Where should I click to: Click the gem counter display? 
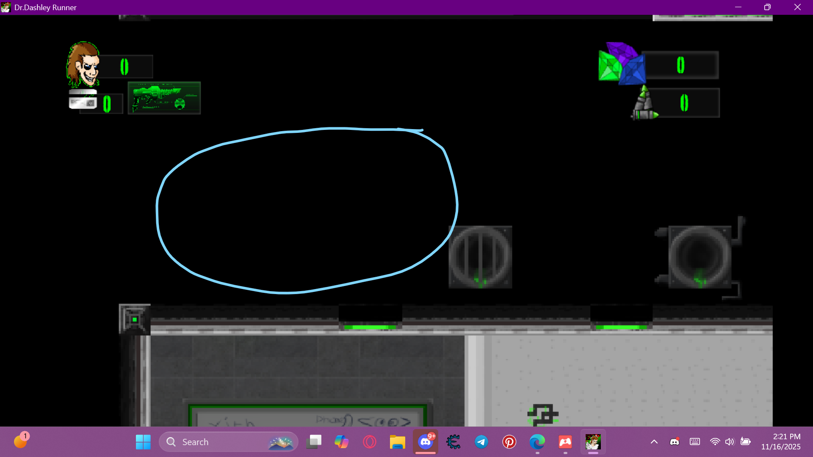coord(680,65)
